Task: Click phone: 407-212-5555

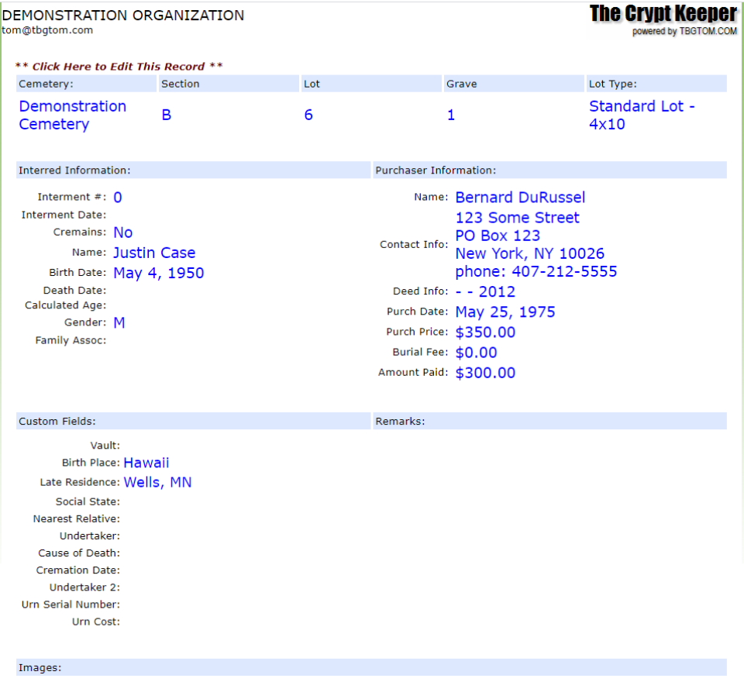Action: (x=536, y=271)
